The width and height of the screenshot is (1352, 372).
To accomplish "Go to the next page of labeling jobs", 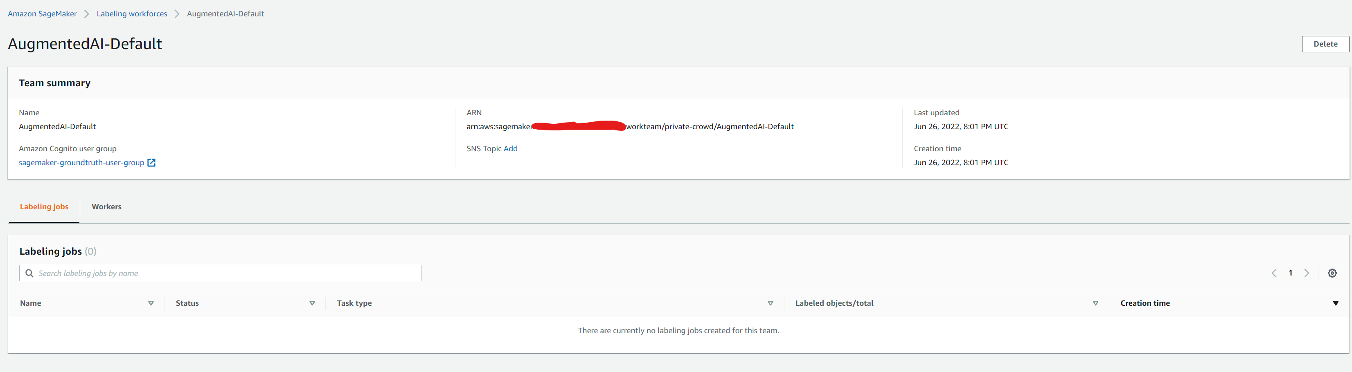I will [x=1307, y=273].
